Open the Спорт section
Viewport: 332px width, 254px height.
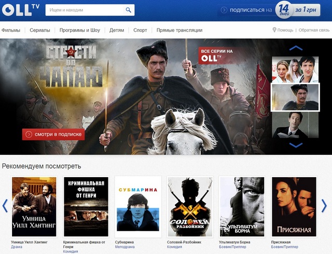140,30
